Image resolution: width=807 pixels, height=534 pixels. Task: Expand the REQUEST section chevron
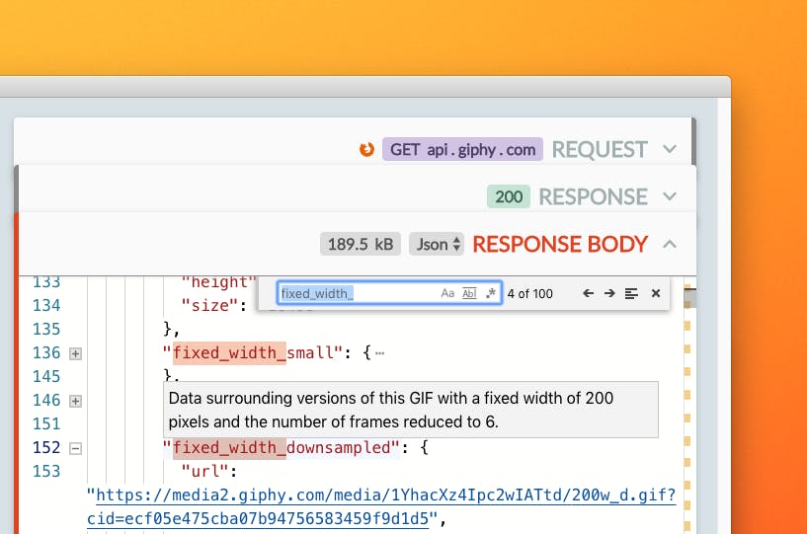click(x=670, y=150)
